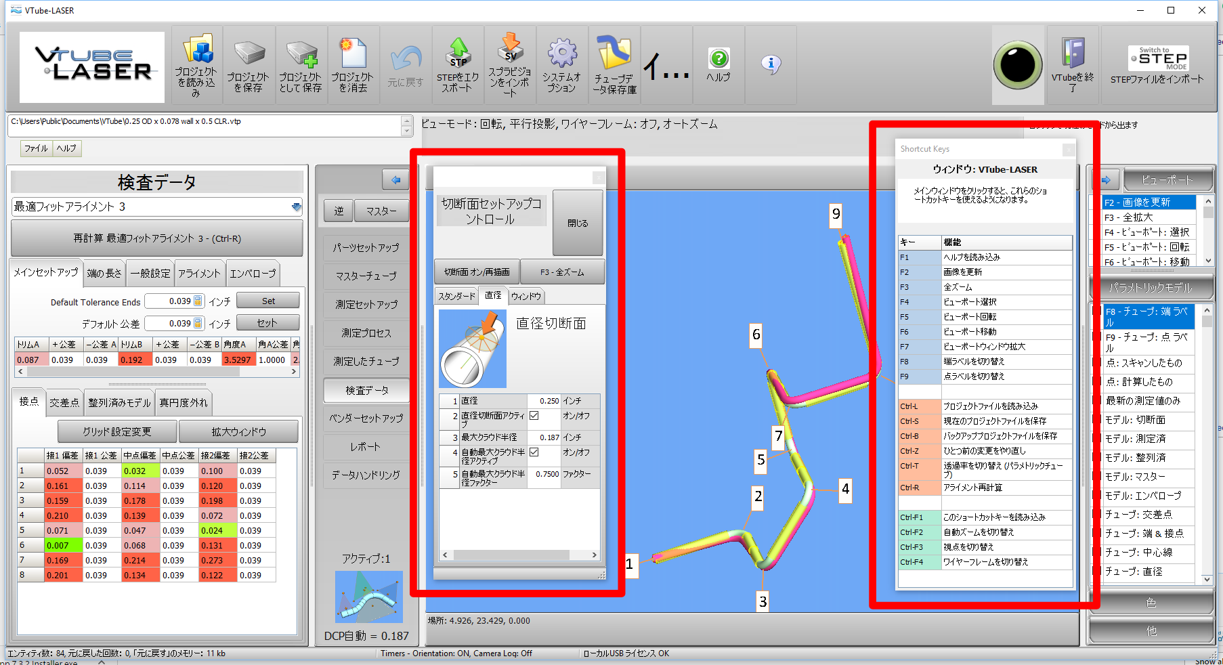Open the 最適フィットアライメント 3 dropdown
The width and height of the screenshot is (1223, 665).
[296, 207]
